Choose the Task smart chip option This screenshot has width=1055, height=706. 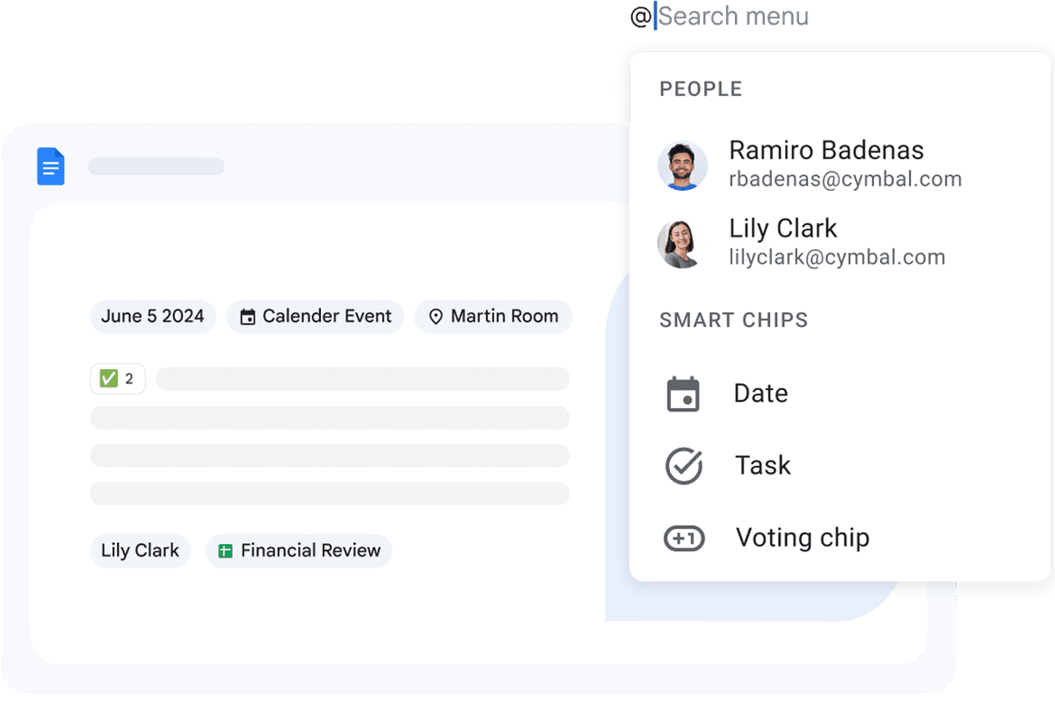coord(762,466)
